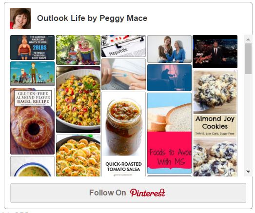Image resolution: width=255 pixels, height=213 pixels.
Task: Click the Follow On Pinterest button
Action: coord(128,193)
